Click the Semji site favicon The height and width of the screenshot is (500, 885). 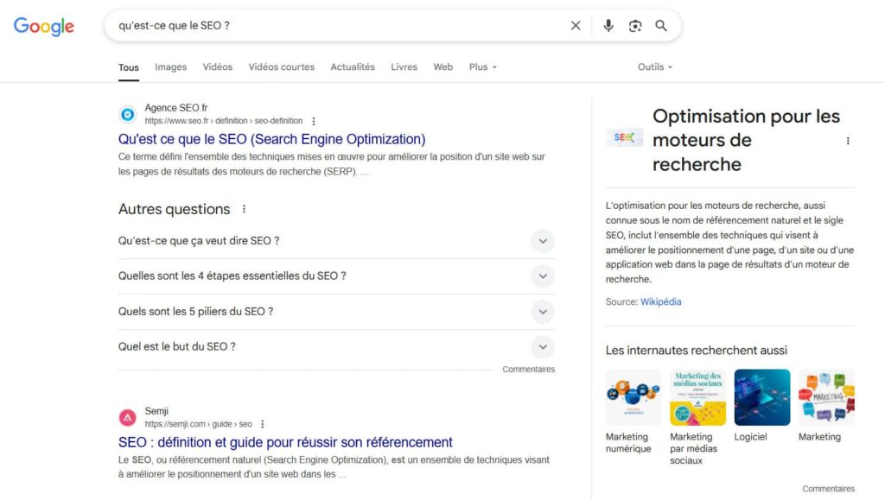(128, 418)
